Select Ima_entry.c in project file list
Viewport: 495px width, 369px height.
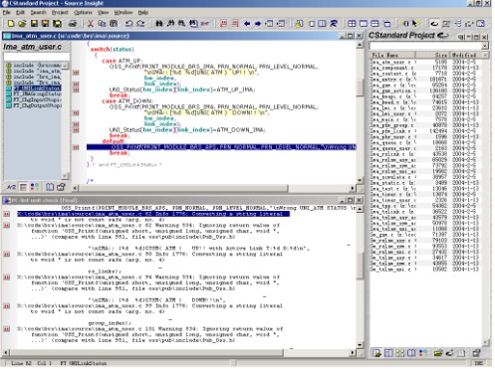425,80
